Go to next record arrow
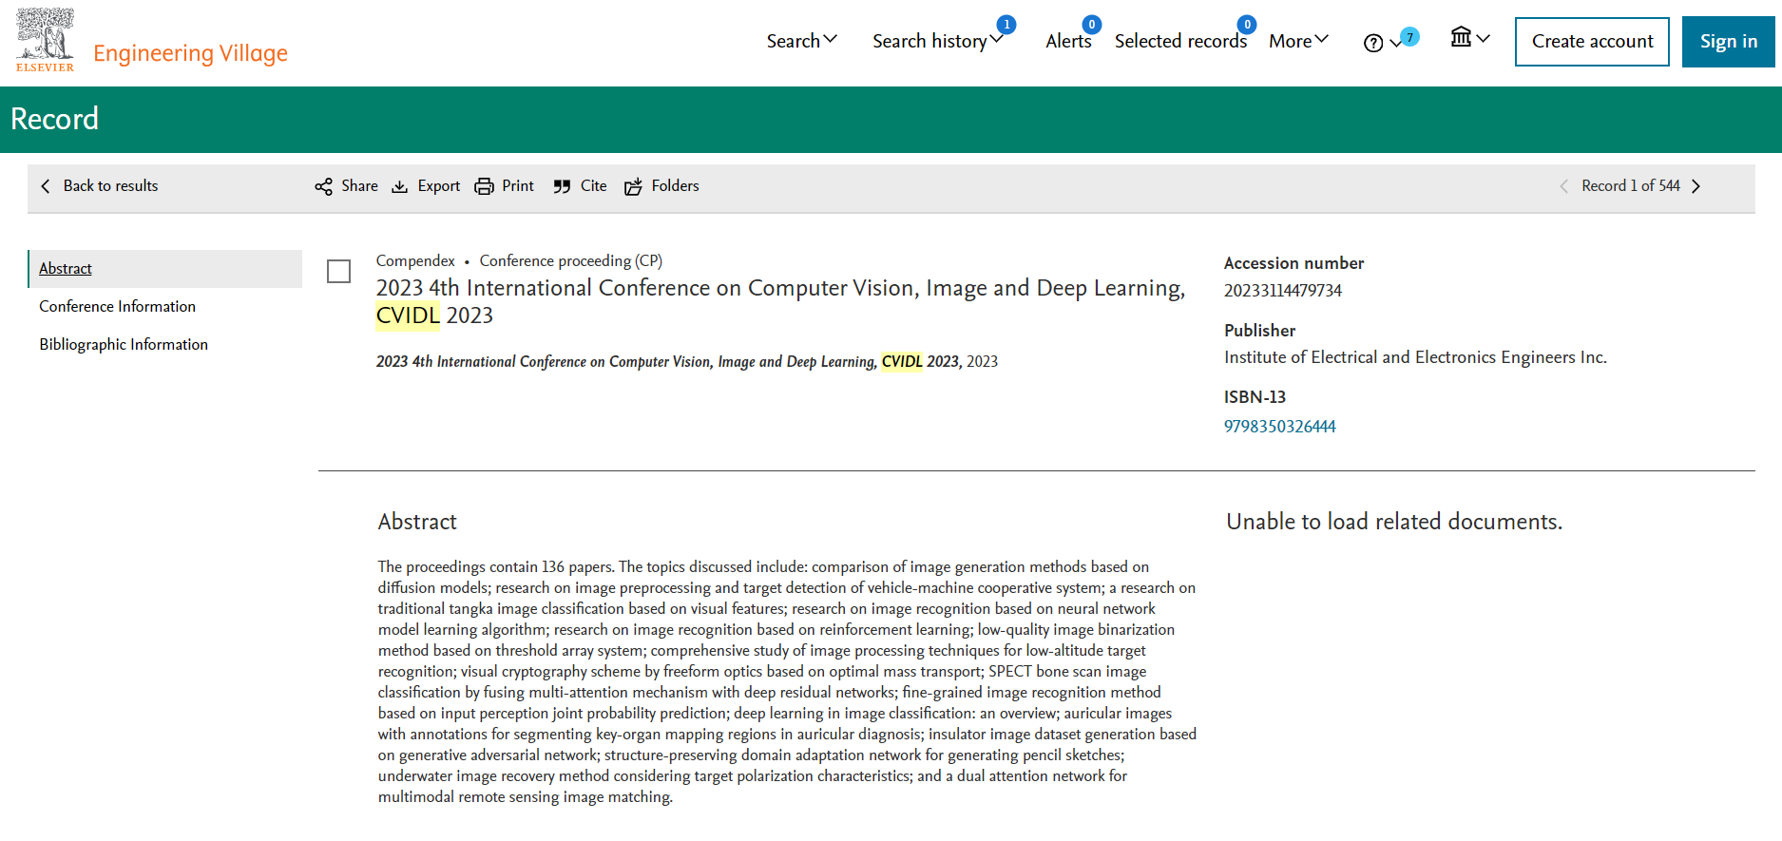This screenshot has height=841, width=1782. pyautogui.click(x=1696, y=186)
